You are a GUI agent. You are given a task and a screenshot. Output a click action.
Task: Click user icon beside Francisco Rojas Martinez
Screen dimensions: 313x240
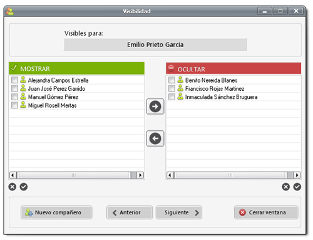(x=180, y=88)
